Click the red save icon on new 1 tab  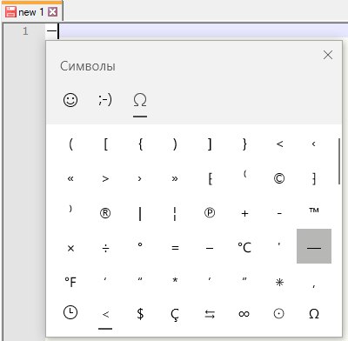[10, 12]
